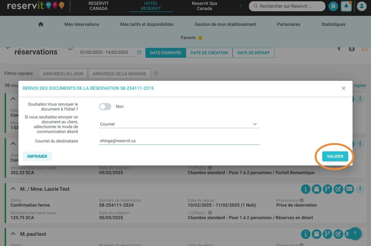Show Provenance info for Laurie Test reservation
The height and width of the screenshot is (246, 371).
point(302,200)
